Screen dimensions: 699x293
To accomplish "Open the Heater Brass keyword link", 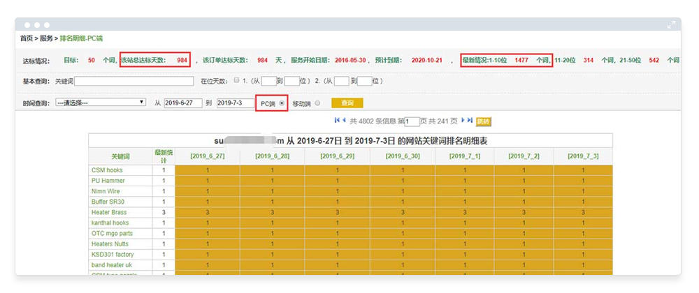I will 108,212.
